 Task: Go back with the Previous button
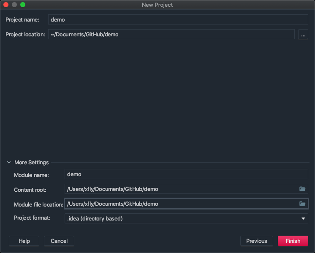tap(256, 241)
